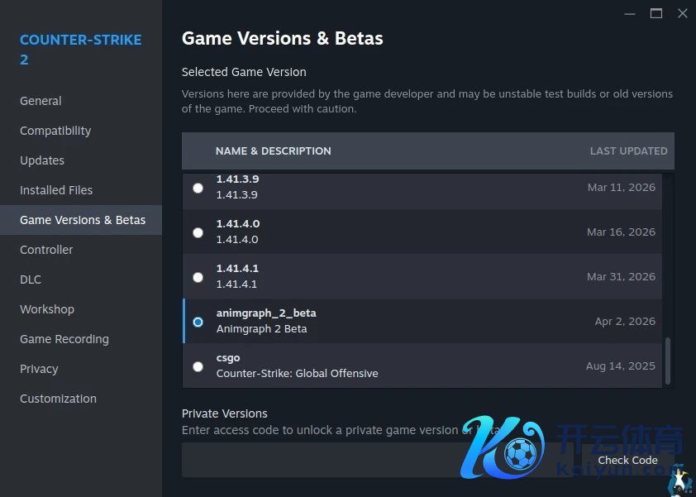Click the versions list scrollbar thumb
The height and width of the screenshot is (497, 696).
pos(668,361)
